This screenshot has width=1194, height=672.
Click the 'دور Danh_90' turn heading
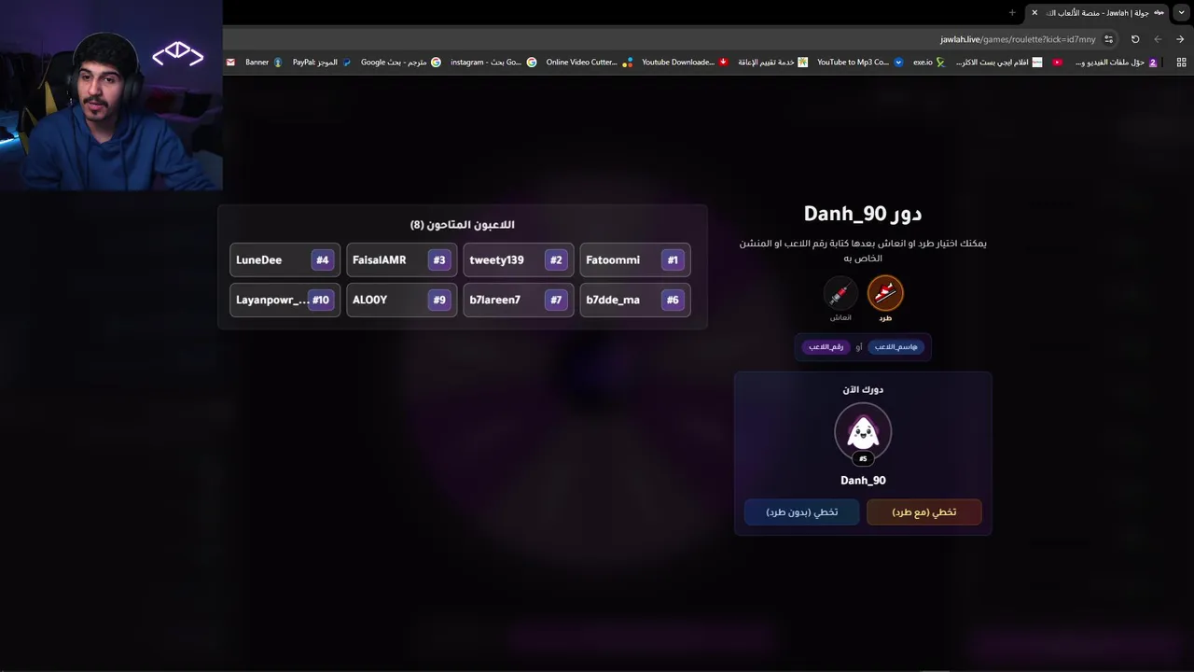[x=863, y=214]
